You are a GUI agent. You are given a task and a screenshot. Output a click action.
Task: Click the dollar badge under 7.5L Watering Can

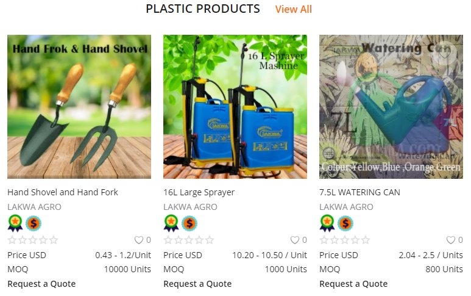pos(345,223)
